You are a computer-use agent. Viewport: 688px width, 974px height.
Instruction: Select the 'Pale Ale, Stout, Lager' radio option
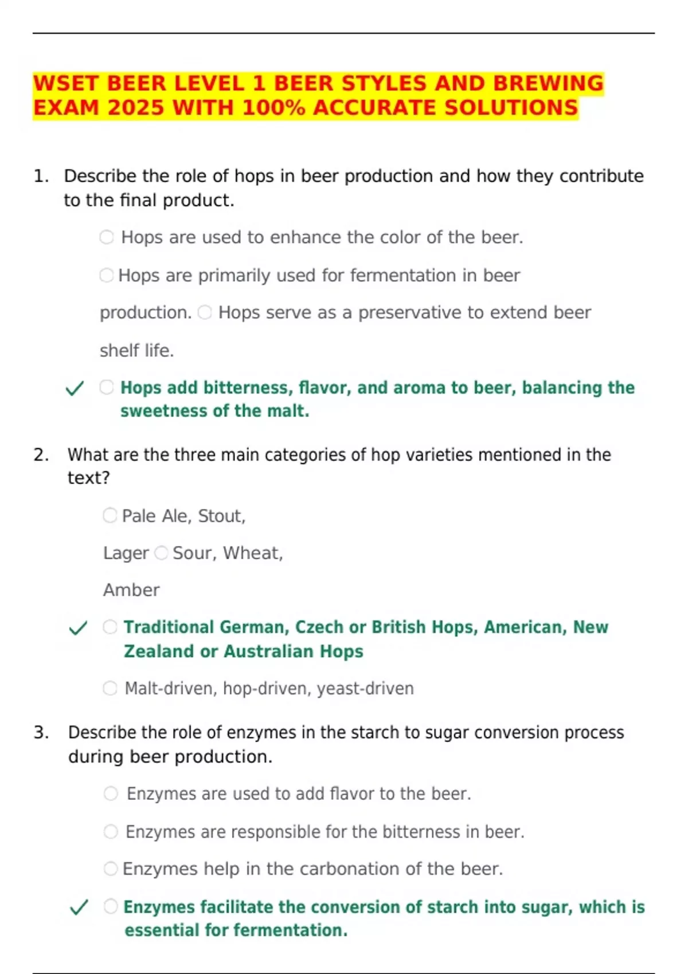110,516
